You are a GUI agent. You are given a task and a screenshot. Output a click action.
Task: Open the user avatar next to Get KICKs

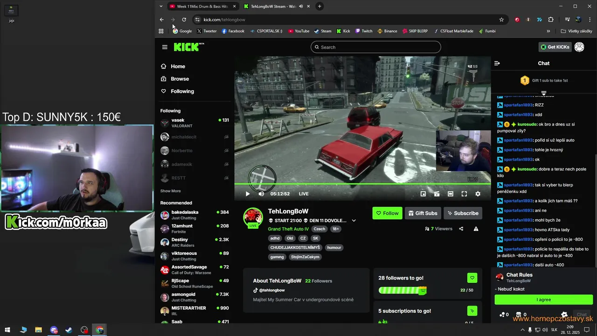coord(579,47)
